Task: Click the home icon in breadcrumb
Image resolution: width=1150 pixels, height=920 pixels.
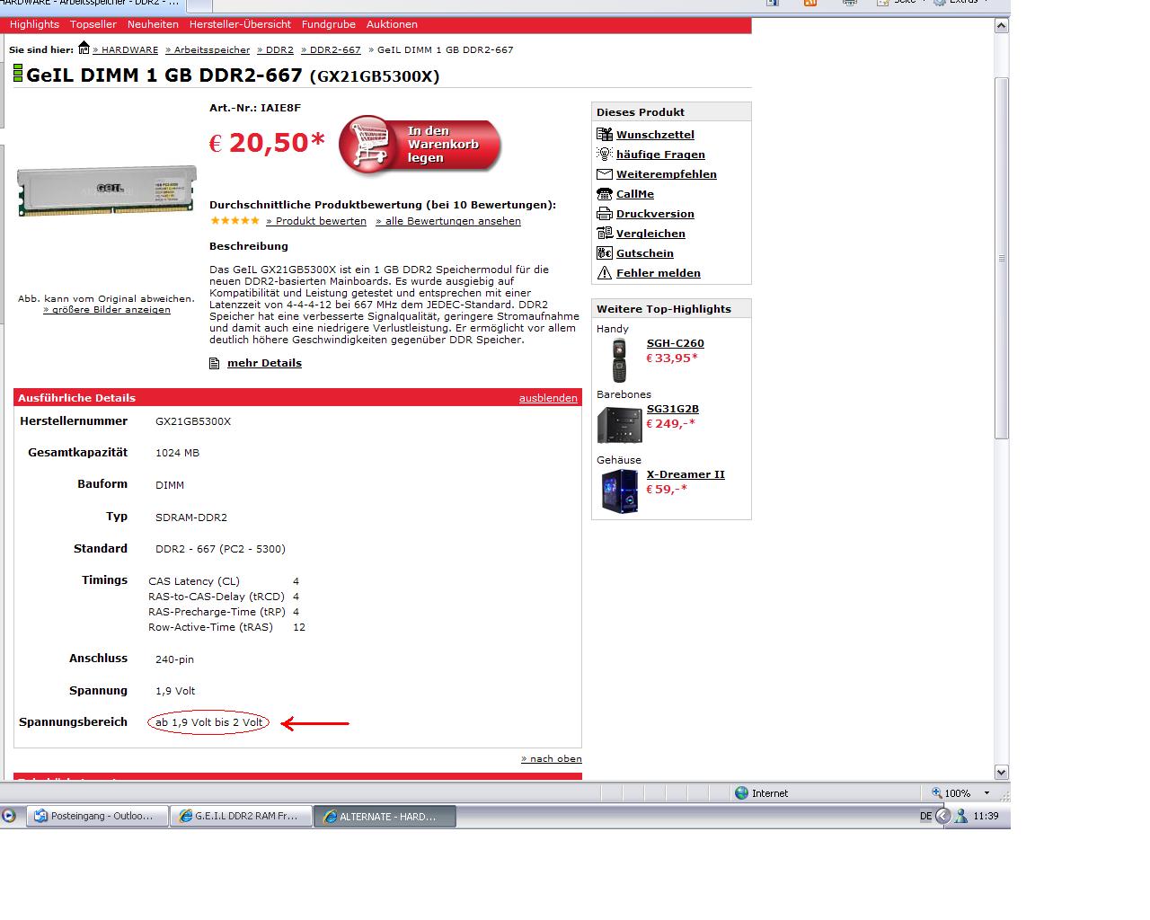Action: point(84,49)
